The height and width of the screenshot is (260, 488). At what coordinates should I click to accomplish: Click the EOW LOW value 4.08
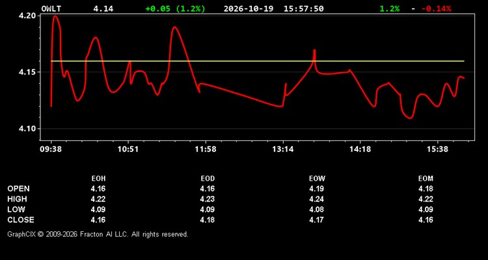pos(316,209)
